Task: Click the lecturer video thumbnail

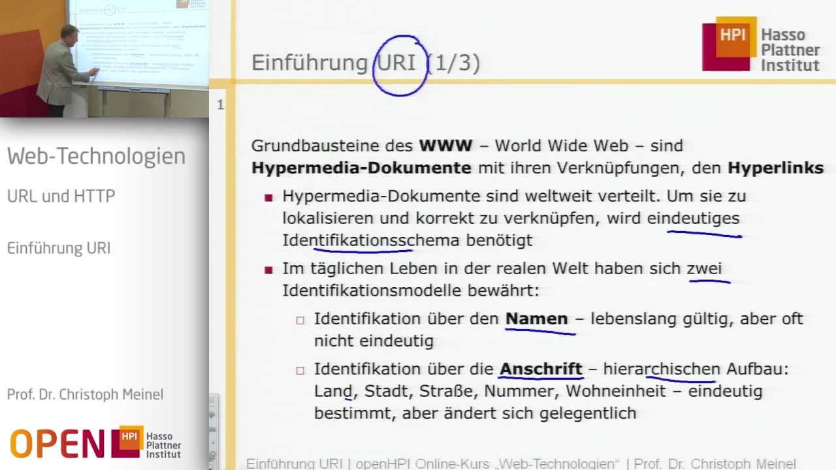Action: pyautogui.click(x=104, y=59)
